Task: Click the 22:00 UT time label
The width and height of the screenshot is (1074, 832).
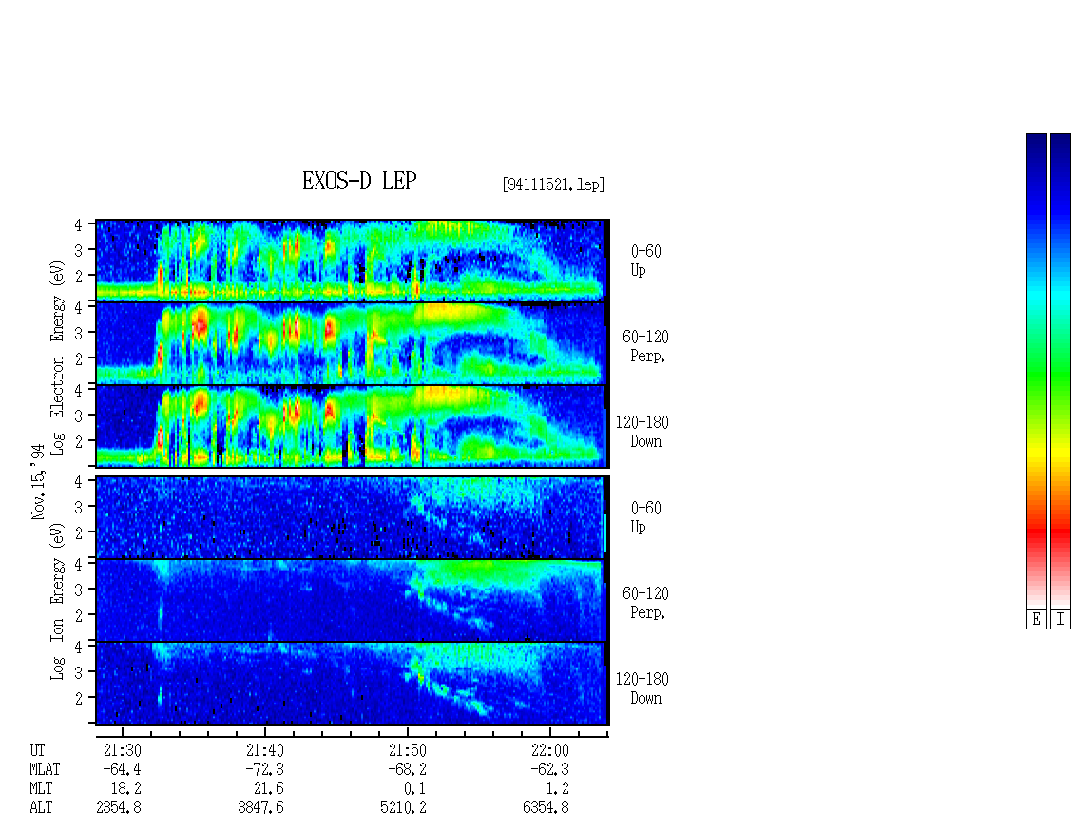Action: 549,750
